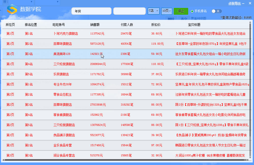Click the 数据学院 logo icon

coord(12,9)
